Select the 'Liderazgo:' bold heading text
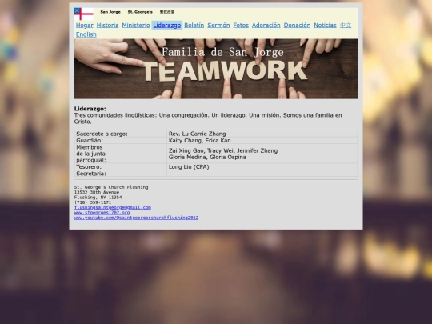 [x=90, y=109]
